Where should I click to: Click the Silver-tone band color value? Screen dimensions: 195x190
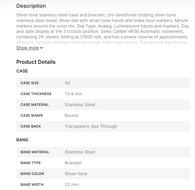[76, 174]
